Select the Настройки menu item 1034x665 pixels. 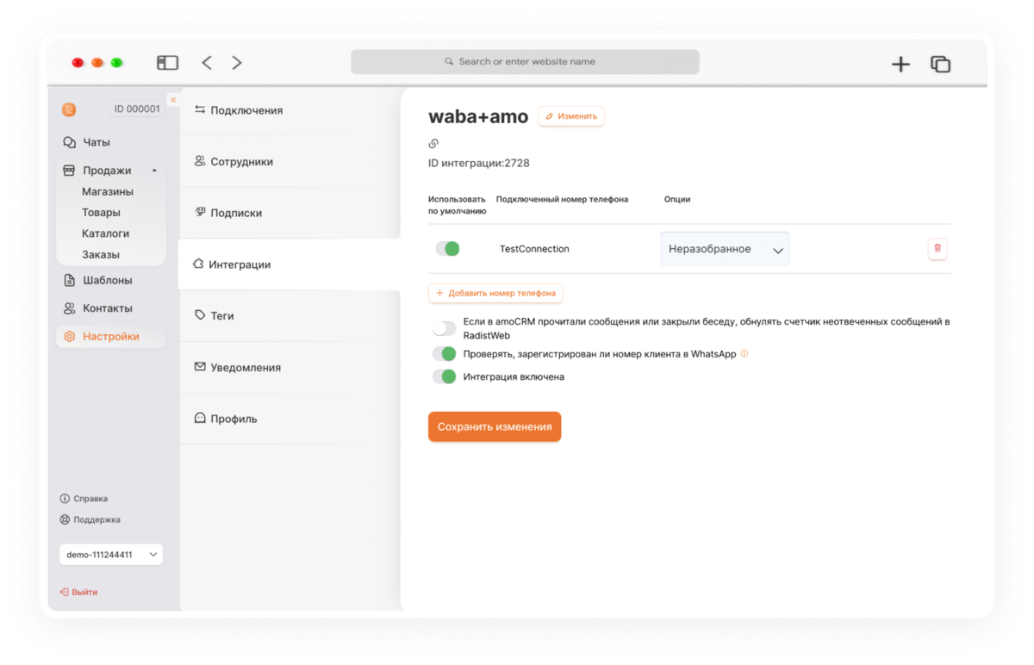click(x=111, y=337)
